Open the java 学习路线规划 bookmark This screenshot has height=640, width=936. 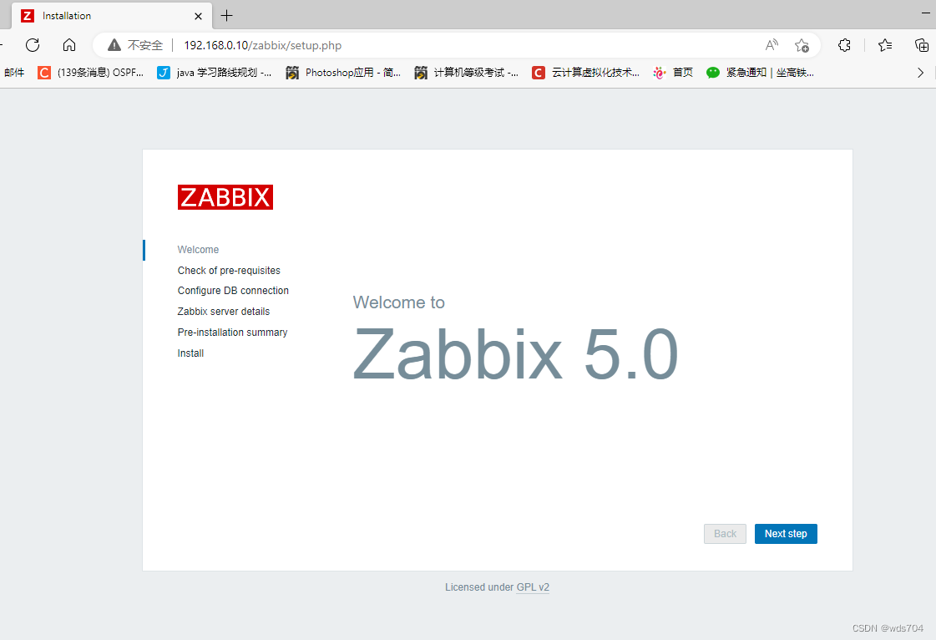click(214, 73)
